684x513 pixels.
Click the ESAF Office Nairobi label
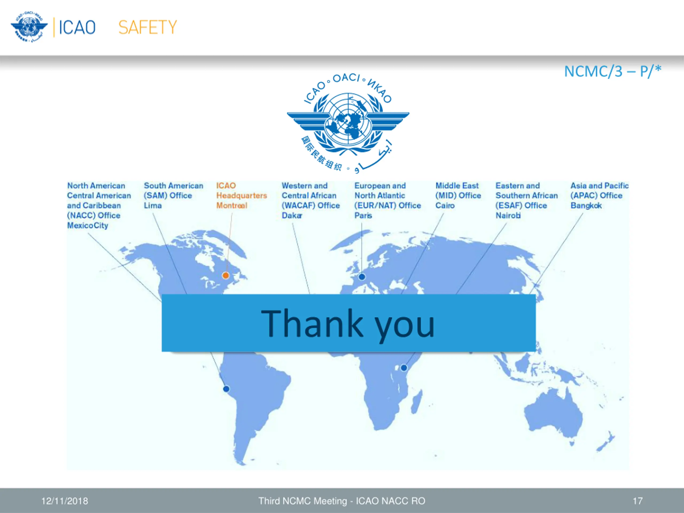(x=527, y=200)
